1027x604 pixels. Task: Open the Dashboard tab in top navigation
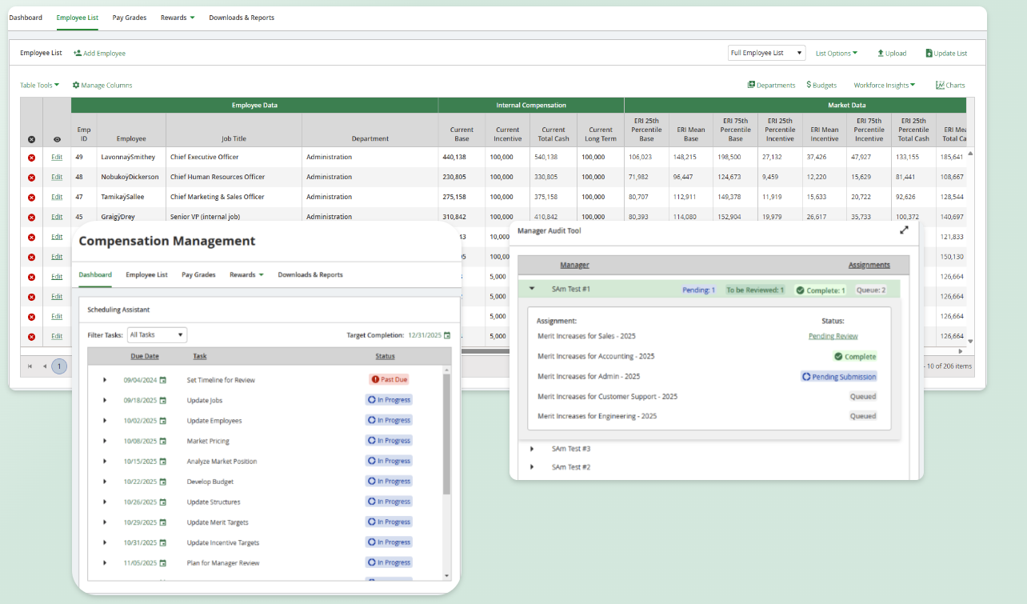26,18
